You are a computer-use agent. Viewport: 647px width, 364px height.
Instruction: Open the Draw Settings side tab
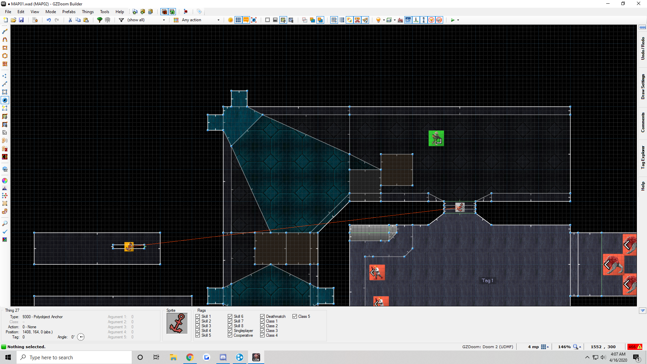(643, 87)
